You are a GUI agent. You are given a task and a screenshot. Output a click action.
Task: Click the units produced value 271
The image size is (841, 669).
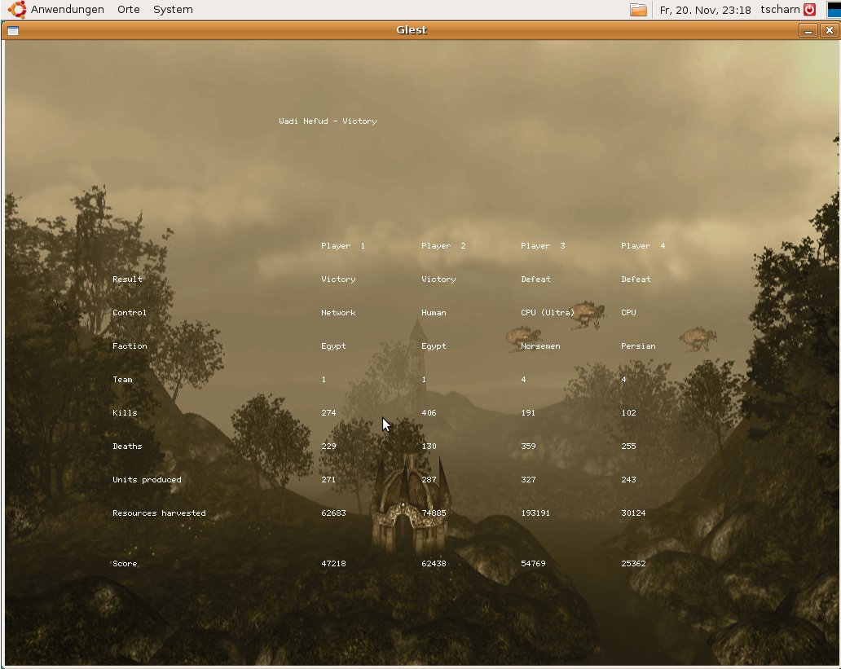pyautogui.click(x=328, y=480)
